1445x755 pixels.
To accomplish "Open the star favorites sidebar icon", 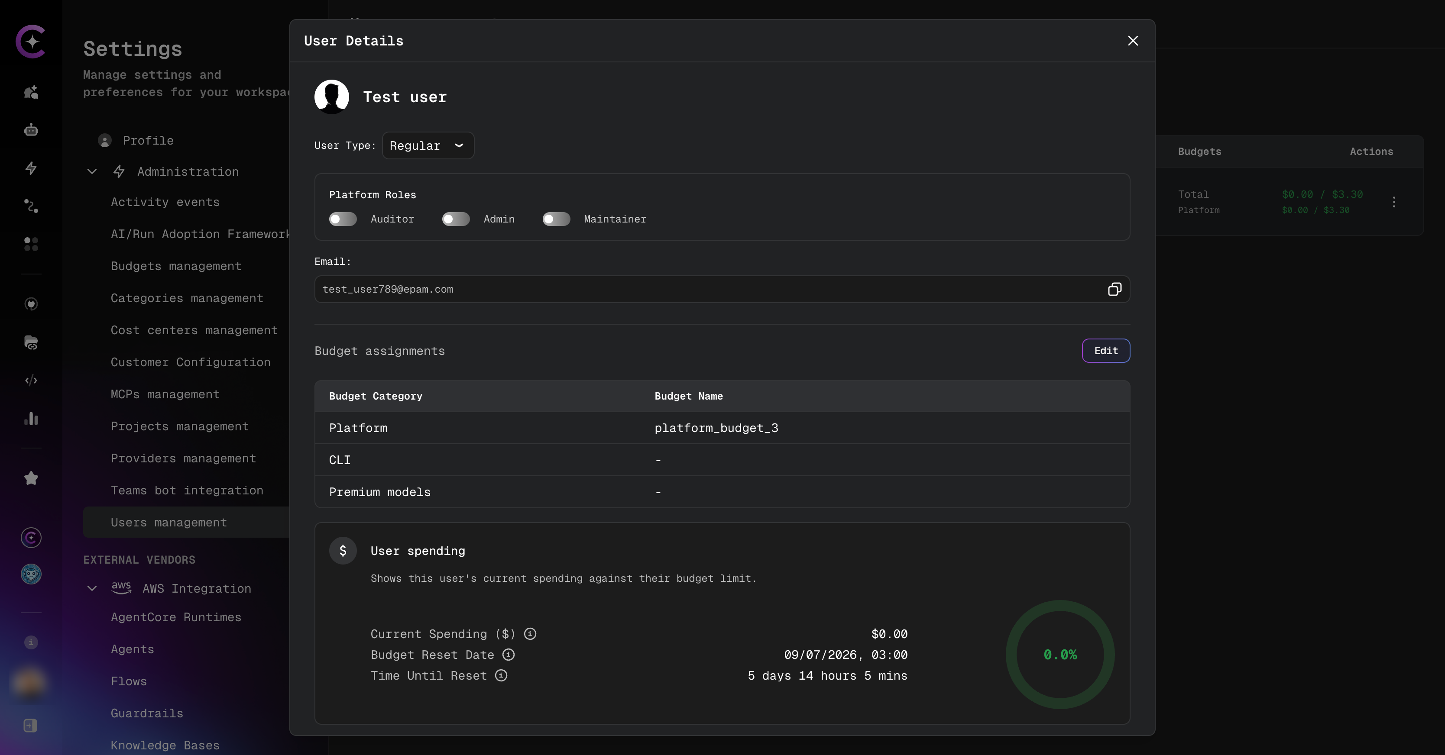I will click(x=32, y=478).
